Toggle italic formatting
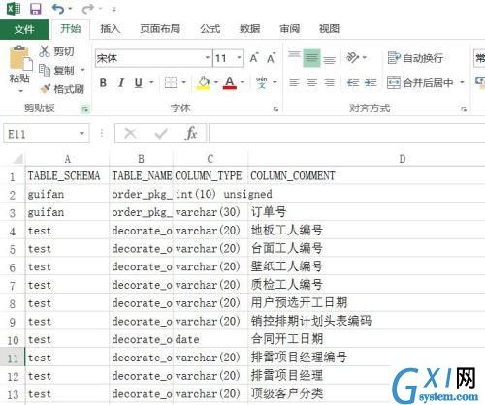Image resolution: width=485 pixels, height=405 pixels. 121,83
